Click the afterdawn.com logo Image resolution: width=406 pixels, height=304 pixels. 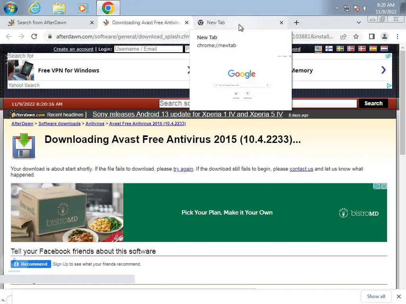pos(27,114)
